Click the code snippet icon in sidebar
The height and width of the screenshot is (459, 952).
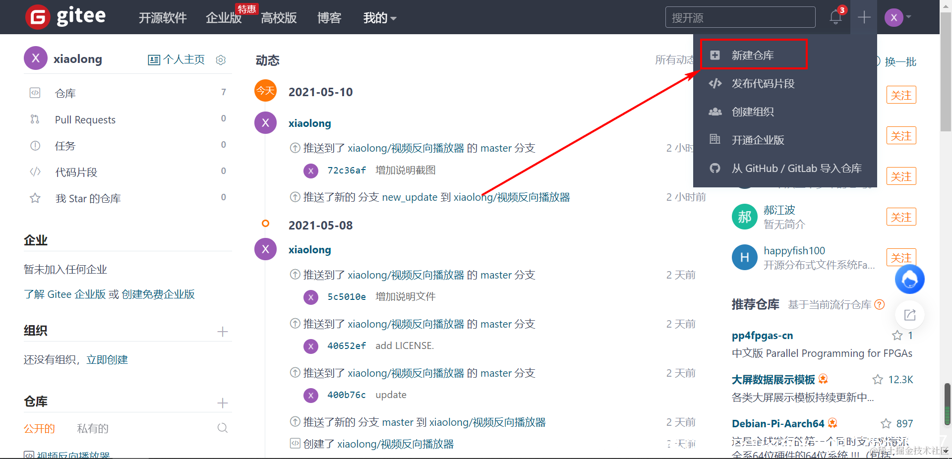point(35,172)
